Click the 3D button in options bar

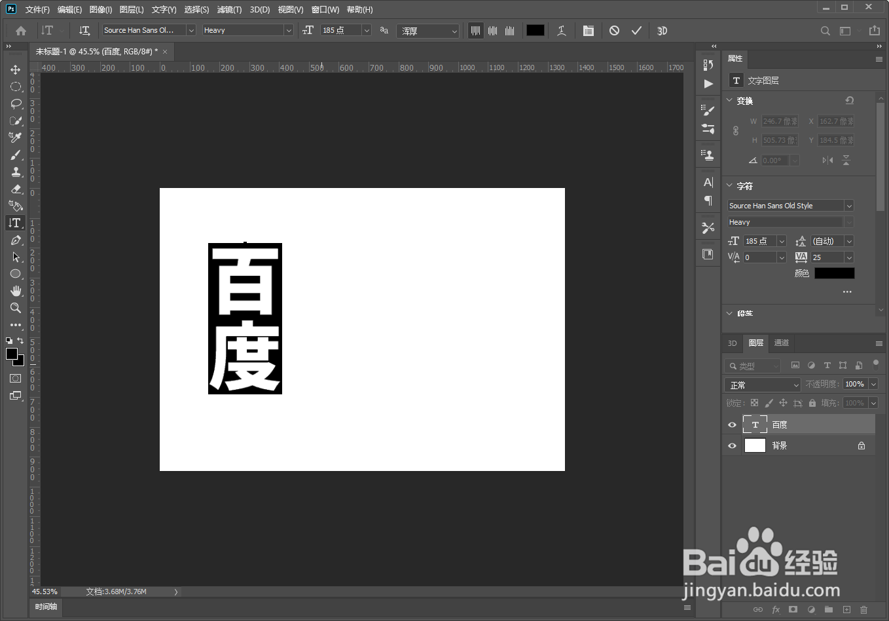pos(662,31)
